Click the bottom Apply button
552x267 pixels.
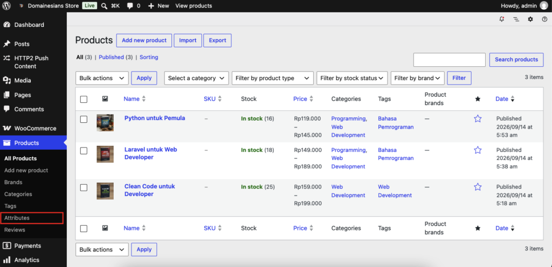click(144, 249)
